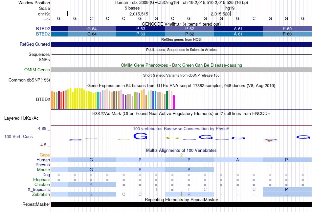Click A 61 codon in dark blue BTBD2 row
The height and width of the screenshot is (212, 312).
(x=238, y=29)
